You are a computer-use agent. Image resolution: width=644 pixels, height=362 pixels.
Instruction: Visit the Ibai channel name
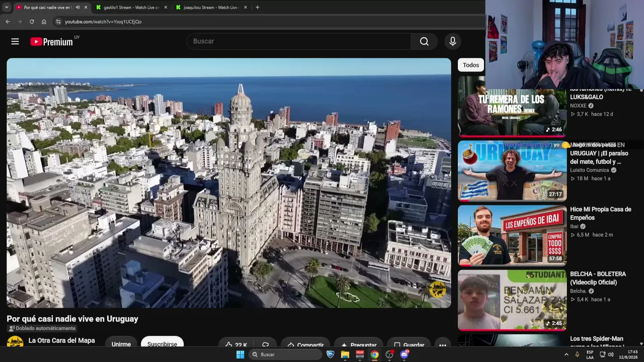pos(574,226)
